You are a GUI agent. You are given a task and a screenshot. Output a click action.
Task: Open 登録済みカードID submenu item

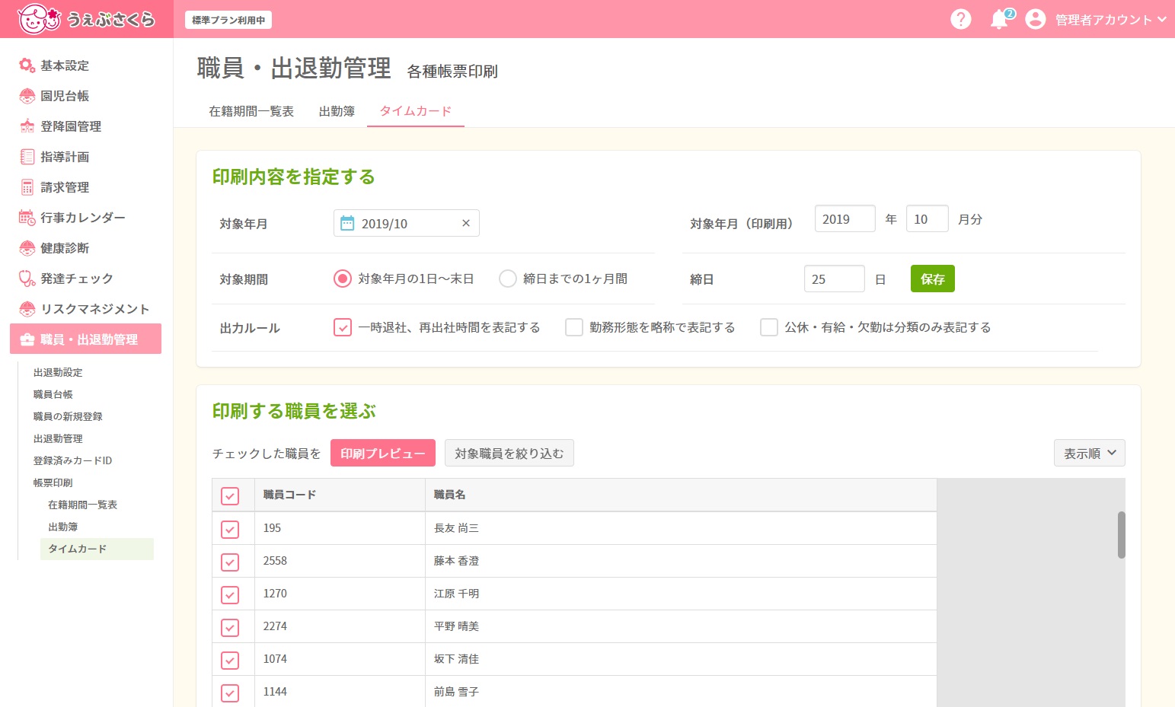[72, 460]
